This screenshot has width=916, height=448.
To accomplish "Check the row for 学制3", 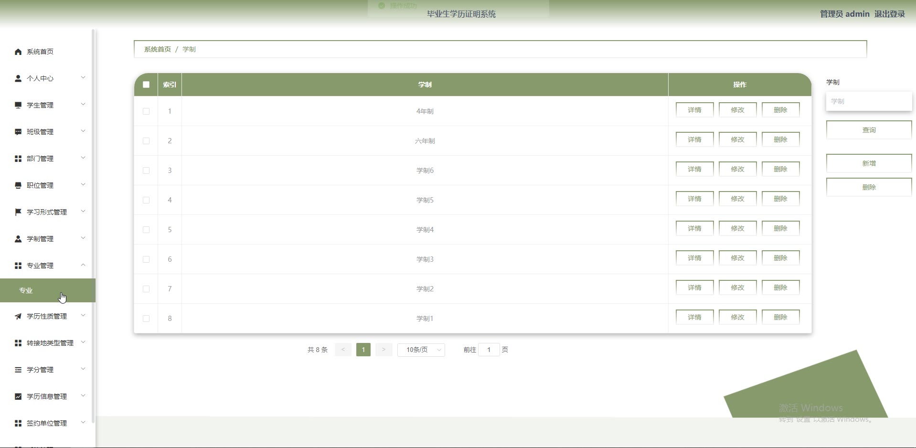I will pyautogui.click(x=146, y=259).
